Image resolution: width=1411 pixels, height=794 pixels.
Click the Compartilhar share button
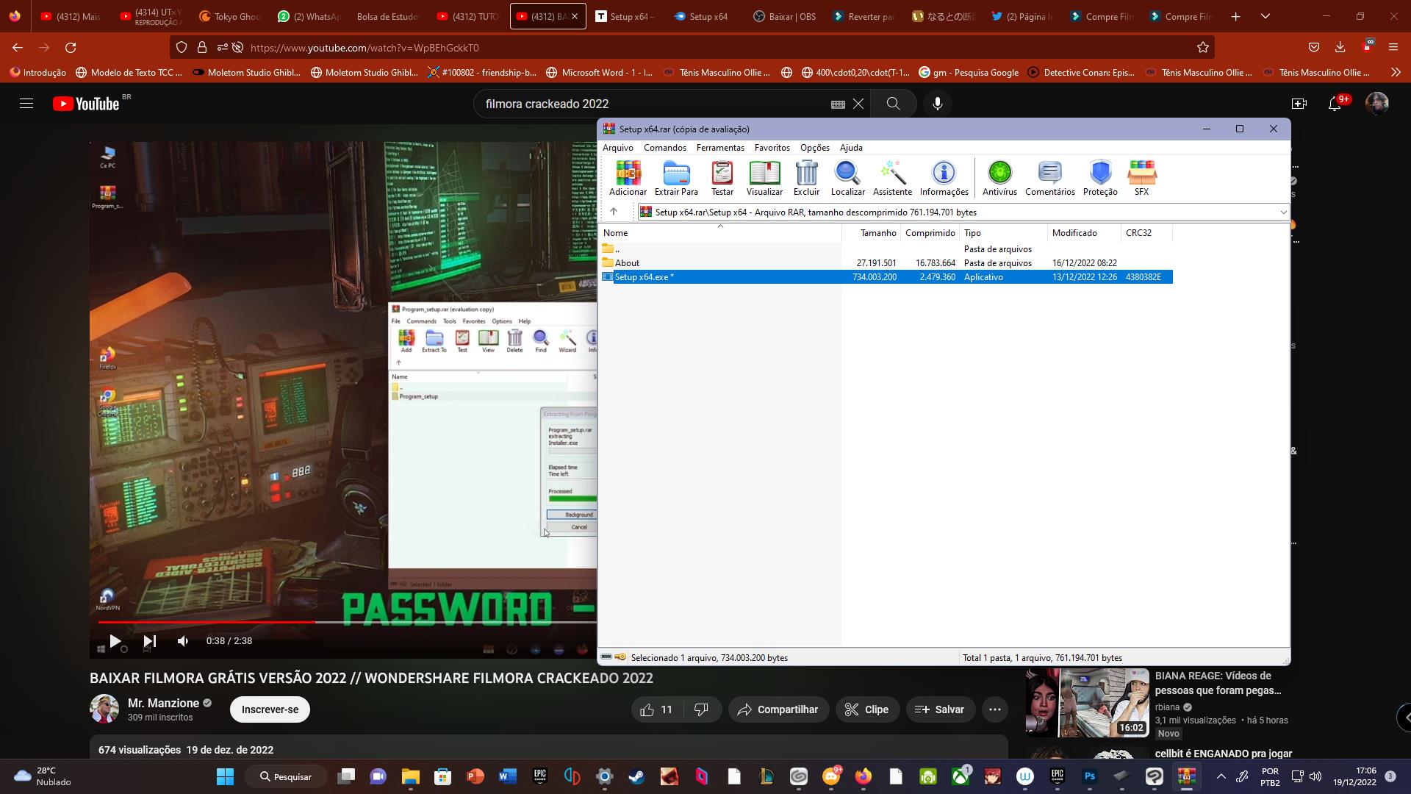778,709
